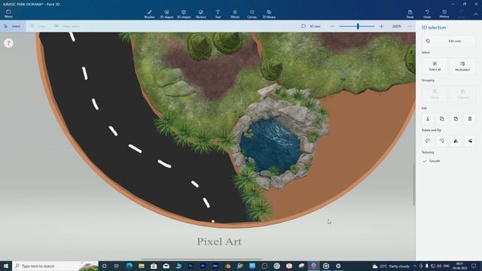Select the blue pond on the diorama
Screen dimensions: 482x271
pos(270,145)
